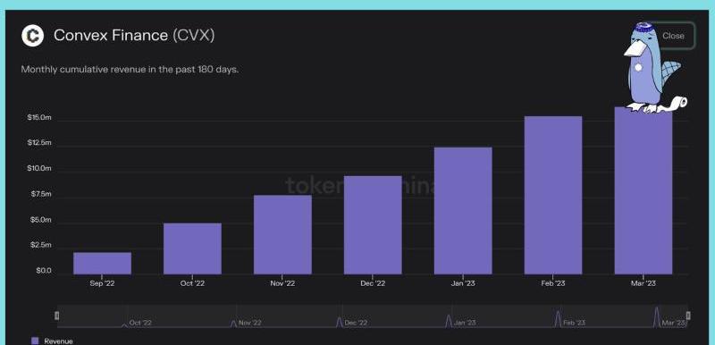Grab the left handle of the range navigator
715x345 pixels.
click(57, 316)
